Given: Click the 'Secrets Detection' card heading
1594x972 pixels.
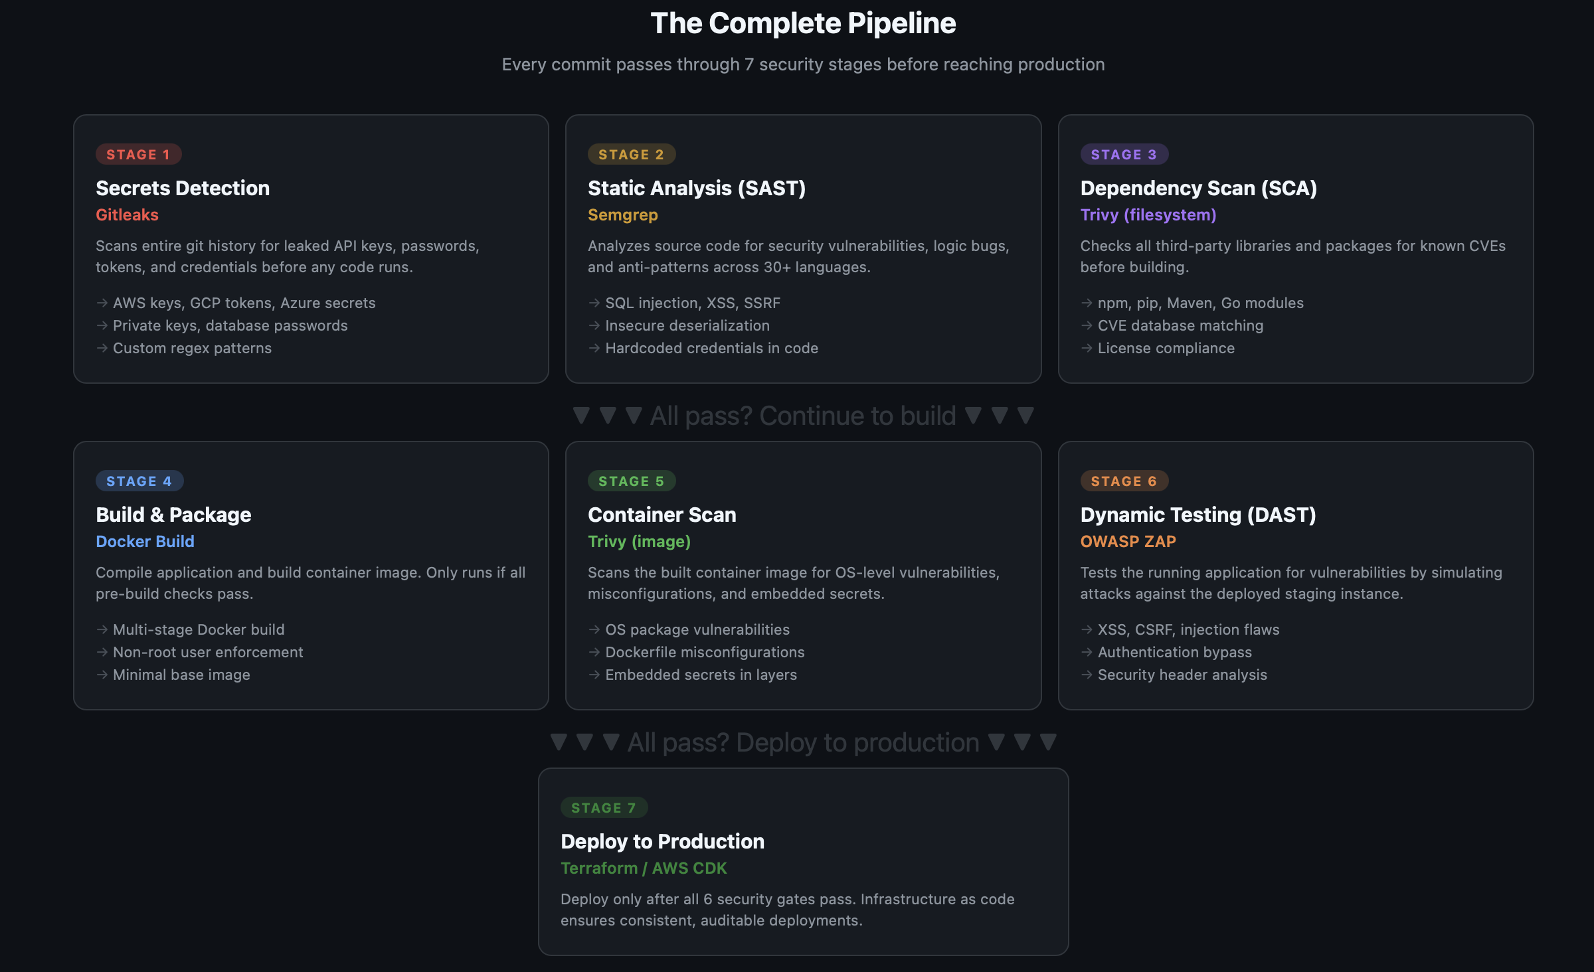Looking at the screenshot, I should (183, 188).
